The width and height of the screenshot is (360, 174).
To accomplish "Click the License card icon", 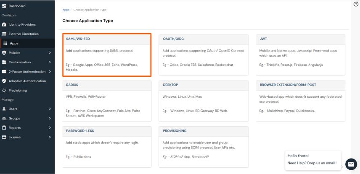I will (4, 137).
